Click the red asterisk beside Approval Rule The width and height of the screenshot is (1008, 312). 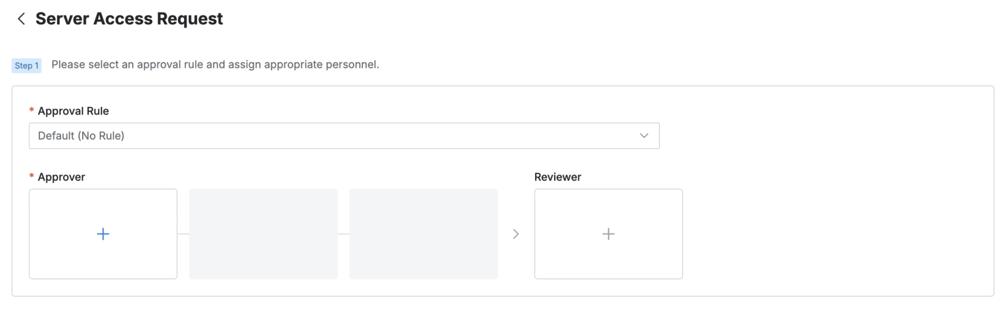(32, 110)
